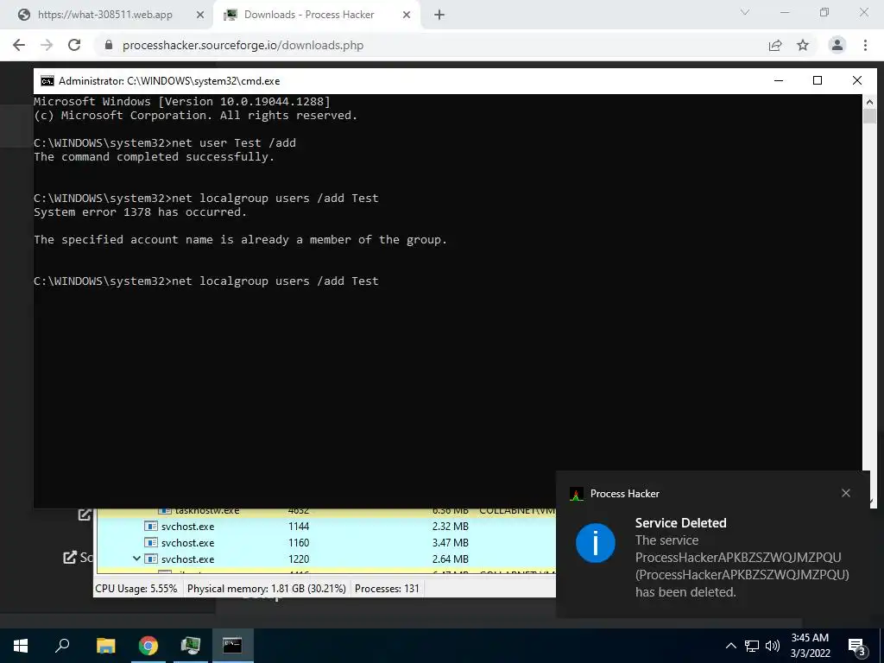Reload the Process Hacker downloads page

(x=74, y=45)
